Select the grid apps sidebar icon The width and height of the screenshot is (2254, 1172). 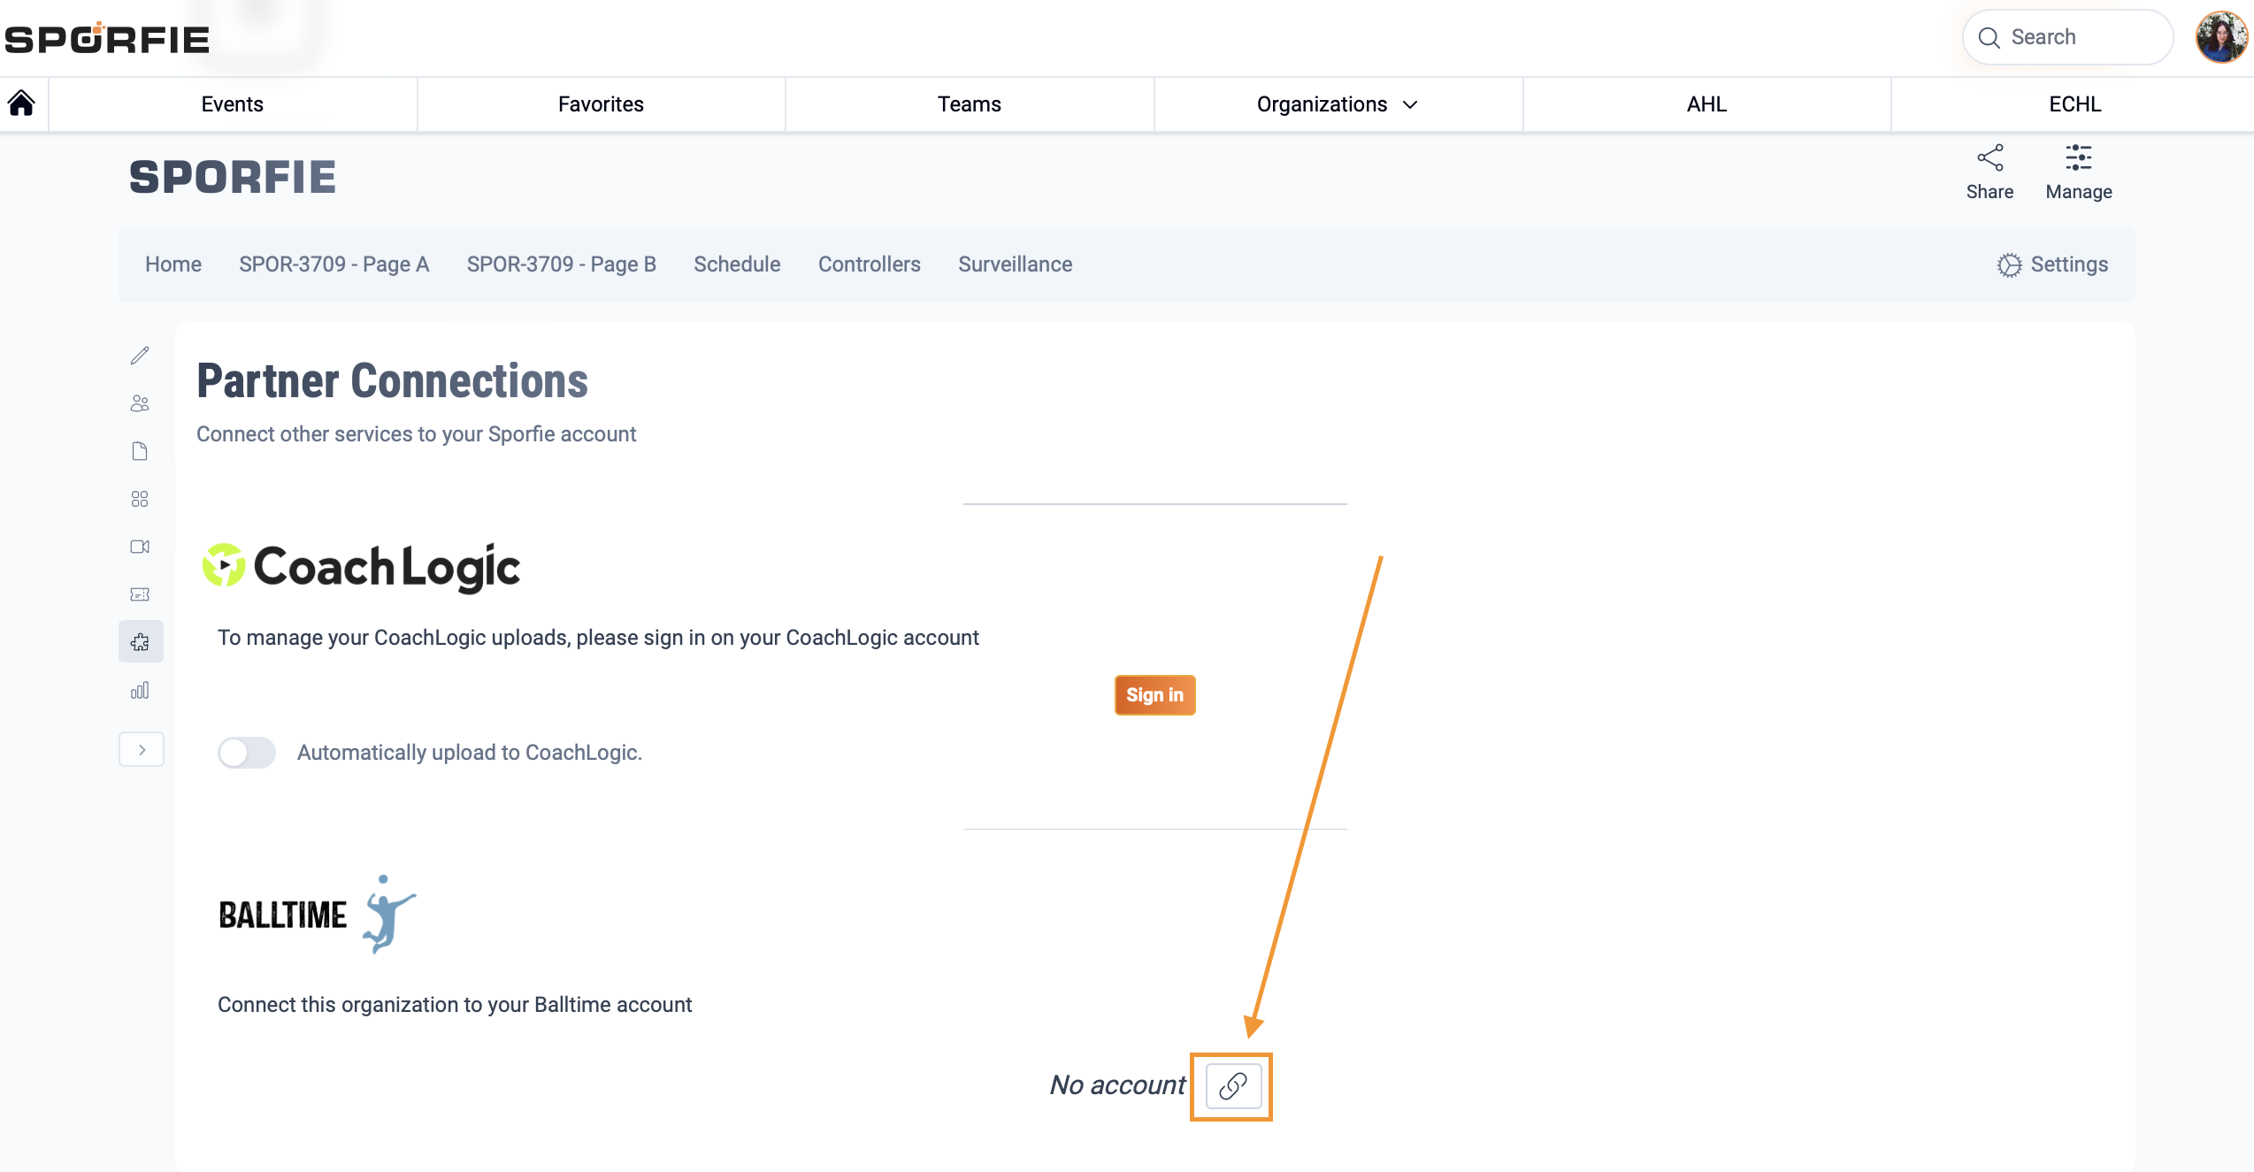pos(140,499)
